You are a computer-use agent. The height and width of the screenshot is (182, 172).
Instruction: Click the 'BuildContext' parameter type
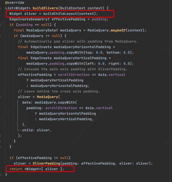(73, 8)
